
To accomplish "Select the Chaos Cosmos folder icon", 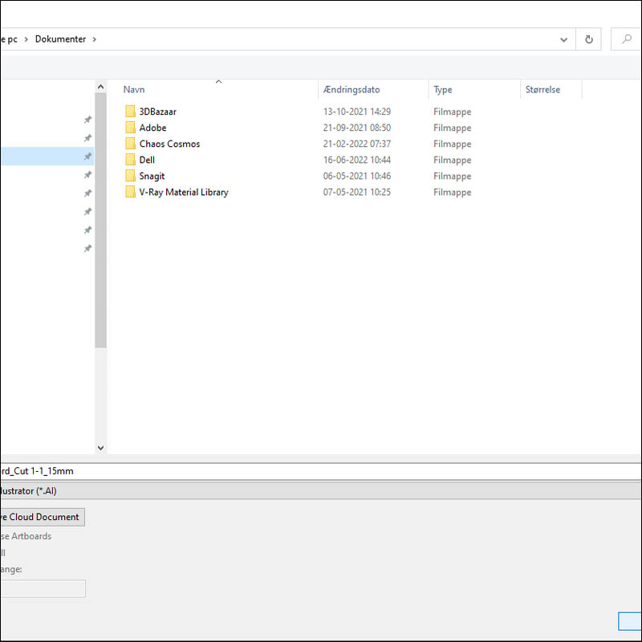I will [x=130, y=144].
